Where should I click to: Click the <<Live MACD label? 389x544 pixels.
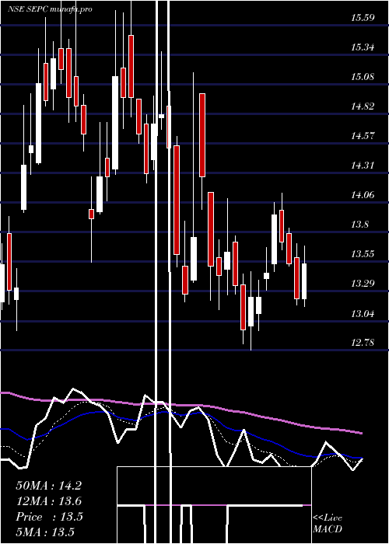[x=328, y=524]
